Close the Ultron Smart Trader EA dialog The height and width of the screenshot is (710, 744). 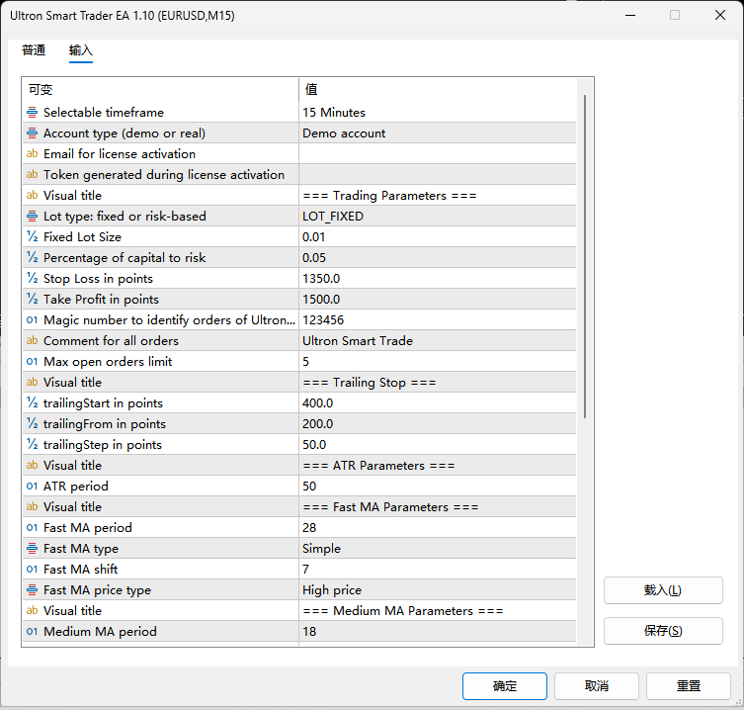pyautogui.click(x=720, y=15)
